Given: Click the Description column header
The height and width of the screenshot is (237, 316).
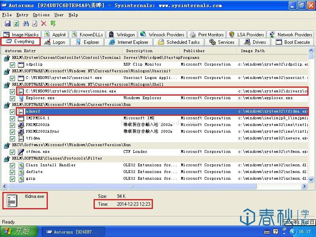Looking at the screenshot, I should (x=151, y=51).
